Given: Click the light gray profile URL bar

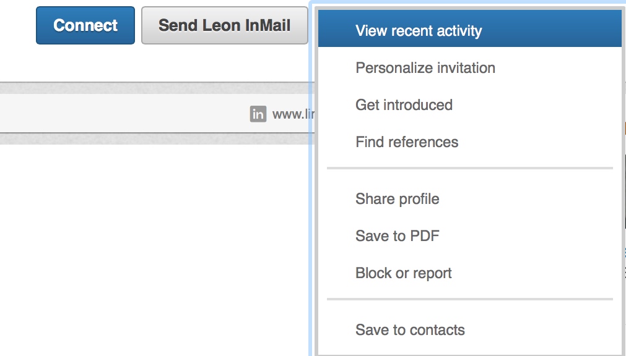Looking at the screenshot, I should [155, 114].
